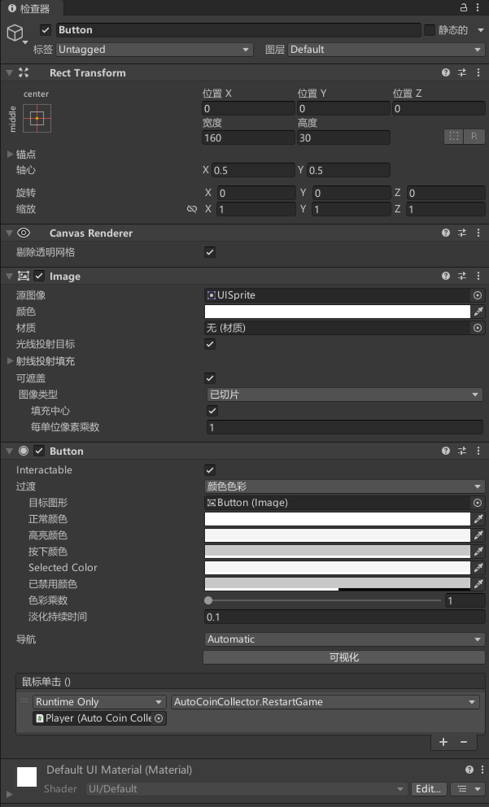Open the 导航 Automatic dropdown

[344, 639]
